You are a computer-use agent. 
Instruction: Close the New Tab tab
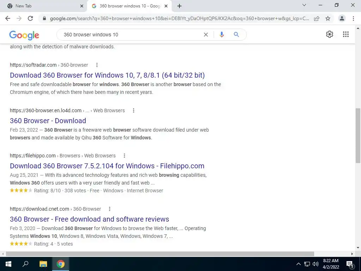point(81,6)
